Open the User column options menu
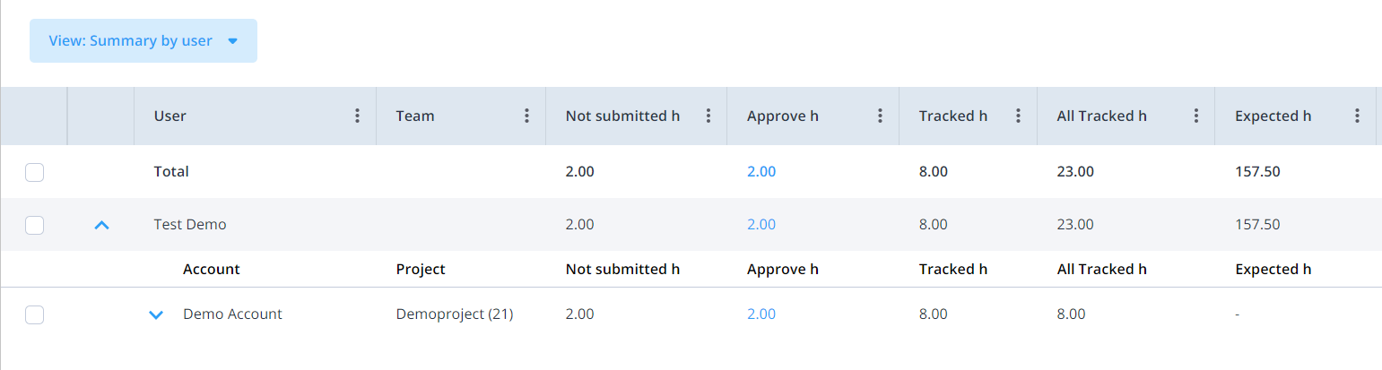Image resolution: width=1382 pixels, height=370 pixels. 357,116
